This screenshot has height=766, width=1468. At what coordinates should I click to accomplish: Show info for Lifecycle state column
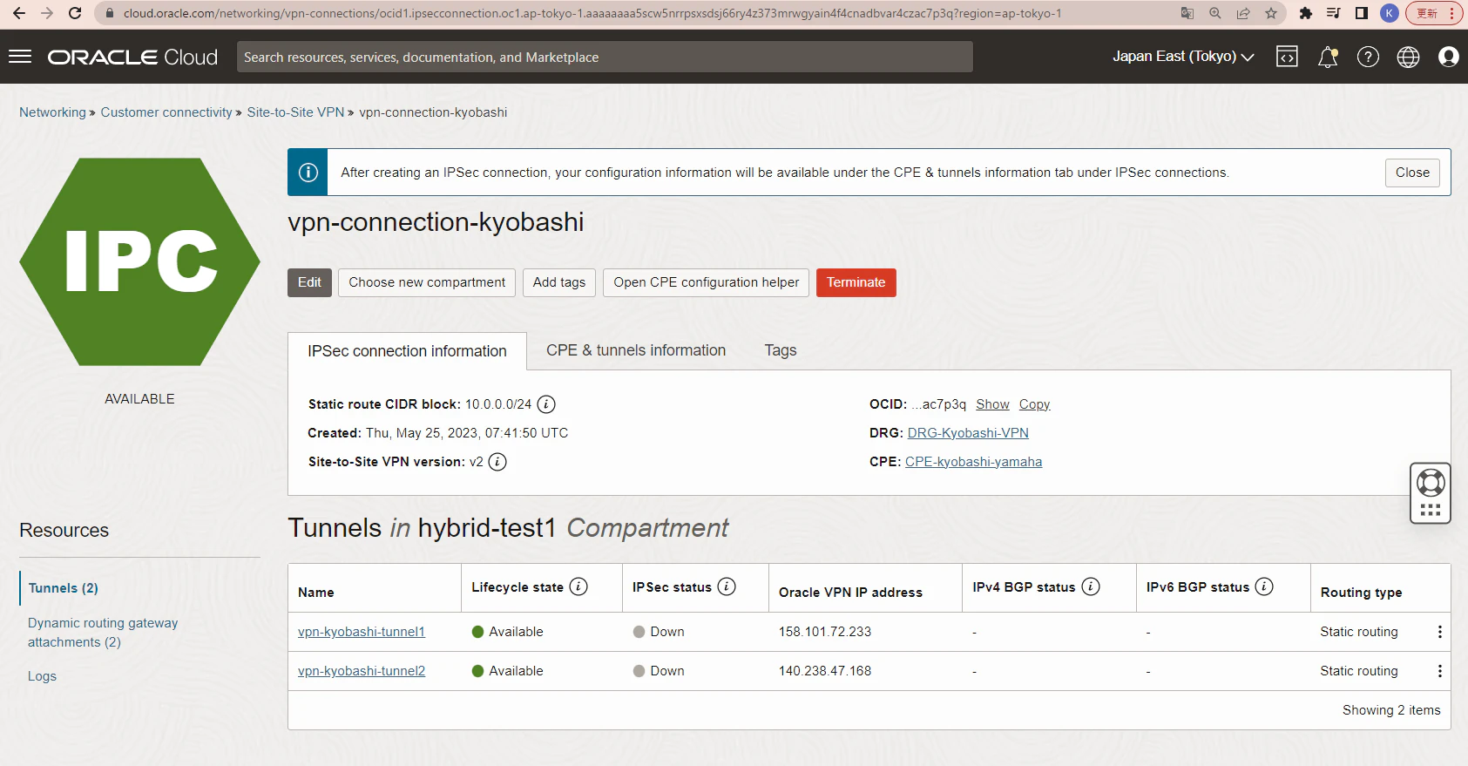[x=578, y=586]
